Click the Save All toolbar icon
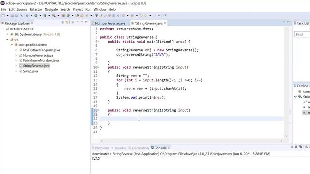 click(16, 16)
